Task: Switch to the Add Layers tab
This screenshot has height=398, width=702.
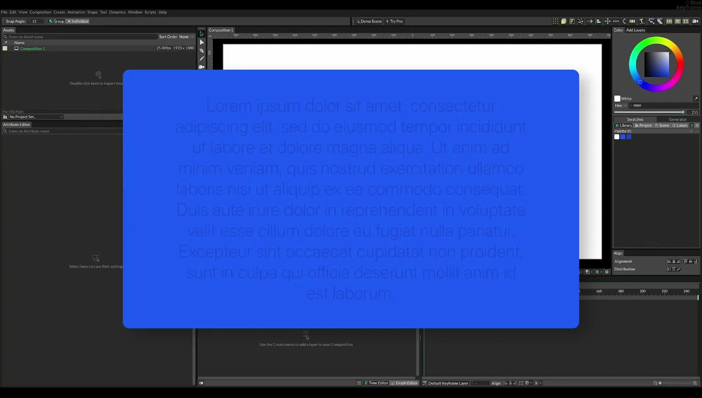Action: 635,30
